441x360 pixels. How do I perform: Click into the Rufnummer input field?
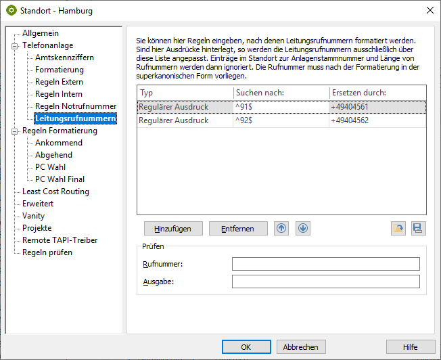click(x=325, y=264)
